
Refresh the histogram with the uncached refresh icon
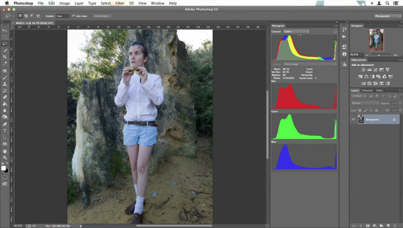335,32
